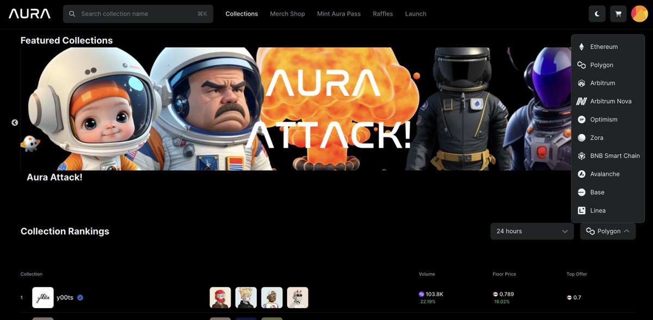653x320 pixels.
Task: Choose Base in the chain menu
Action: tap(608, 192)
